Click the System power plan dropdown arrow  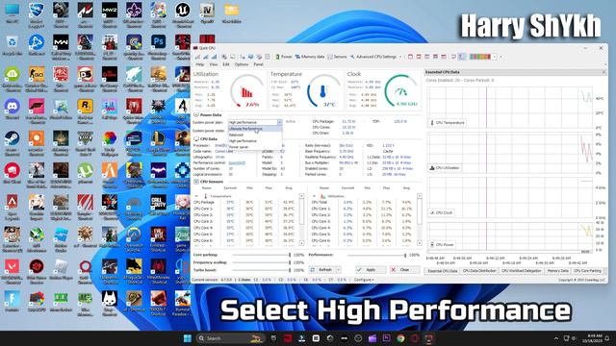pyautogui.click(x=279, y=122)
